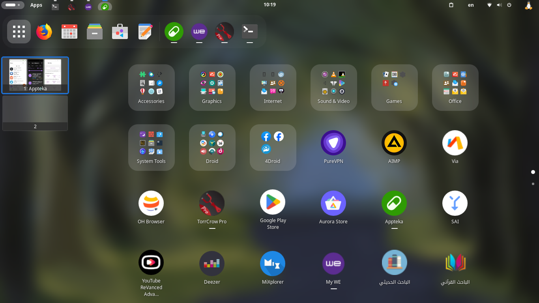
Task: Open the Apps menu in top bar
Action: [36, 5]
